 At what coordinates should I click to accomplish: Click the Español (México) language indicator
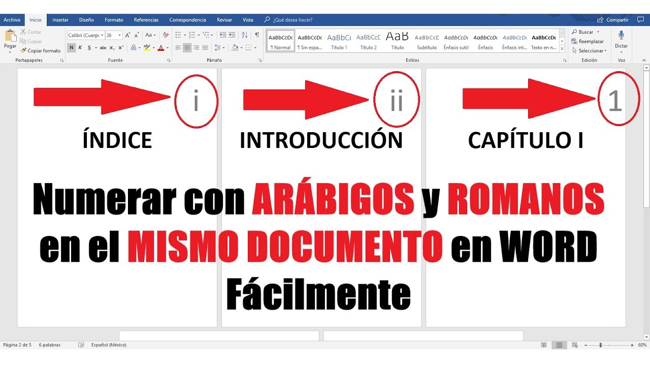(109, 345)
